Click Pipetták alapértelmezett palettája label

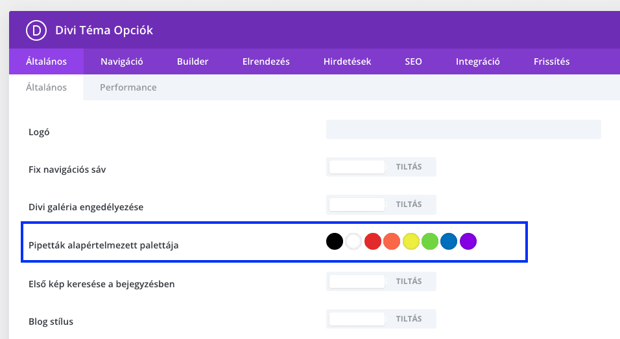(104, 245)
